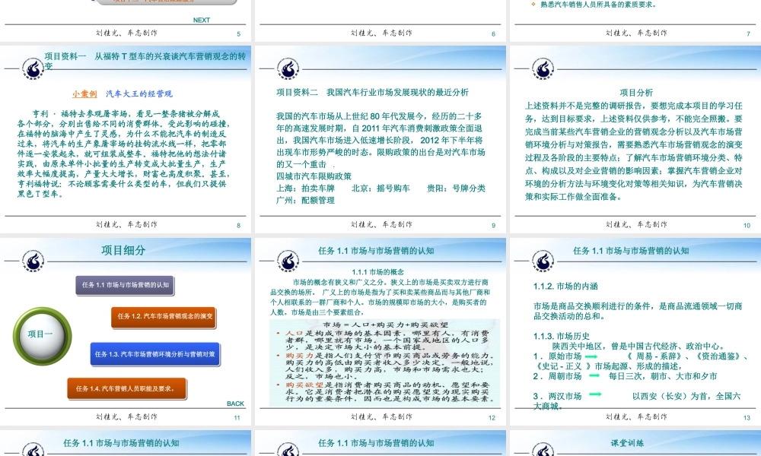Click the text 1．原始市场

pos(557,356)
